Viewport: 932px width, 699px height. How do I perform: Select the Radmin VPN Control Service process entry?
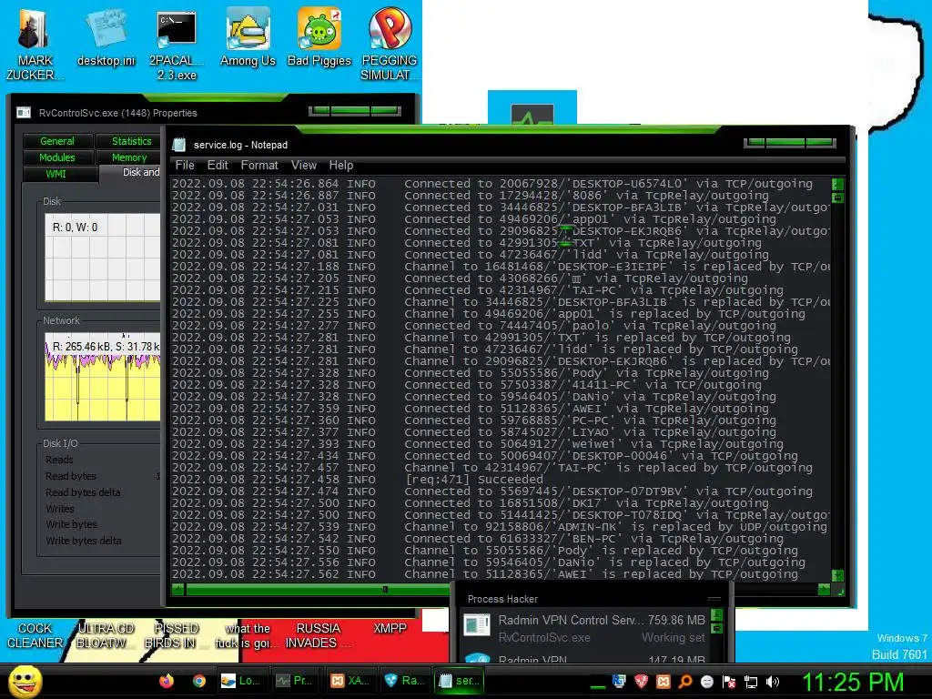coord(585,628)
